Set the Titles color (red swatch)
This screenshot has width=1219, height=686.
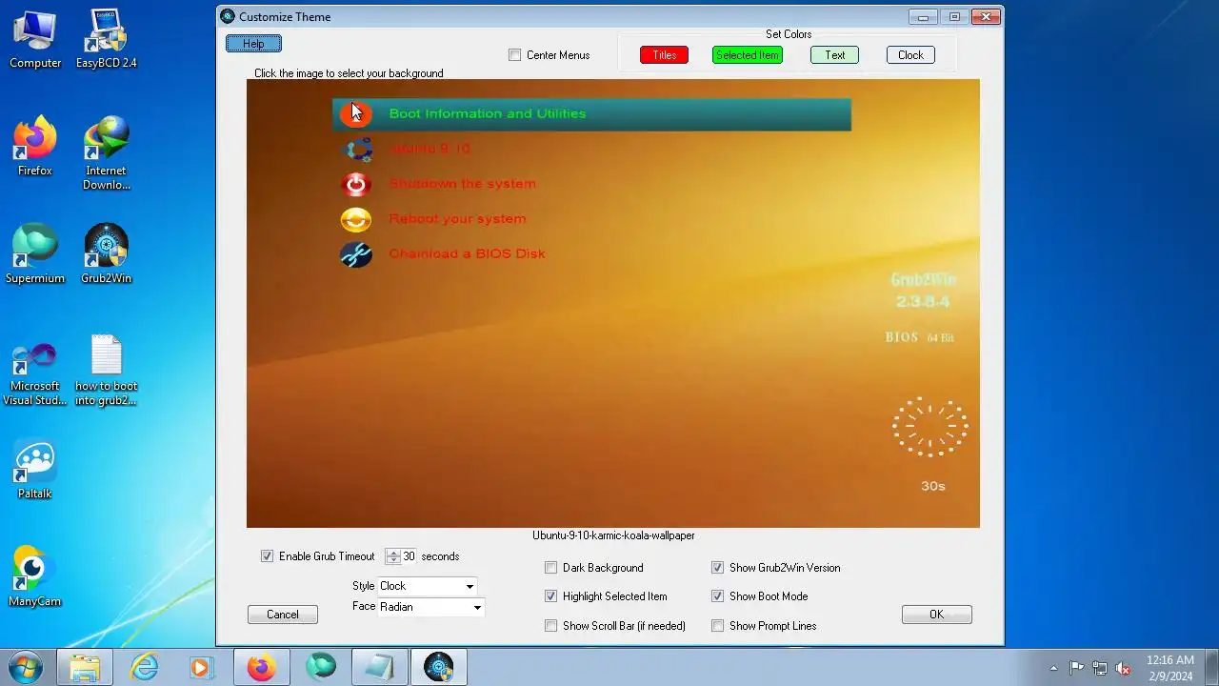[x=665, y=55]
